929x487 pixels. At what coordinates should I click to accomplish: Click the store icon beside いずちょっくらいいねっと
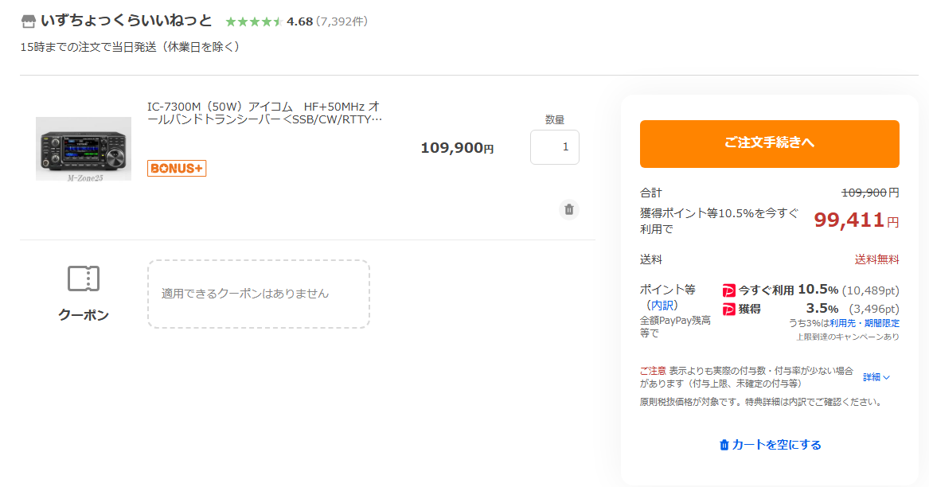[28, 22]
